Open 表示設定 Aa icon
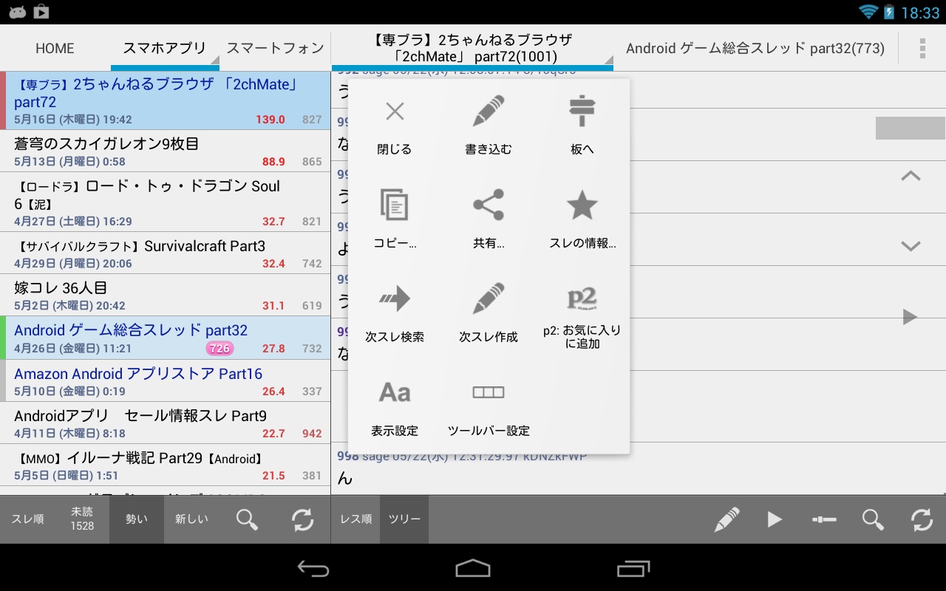 (395, 392)
